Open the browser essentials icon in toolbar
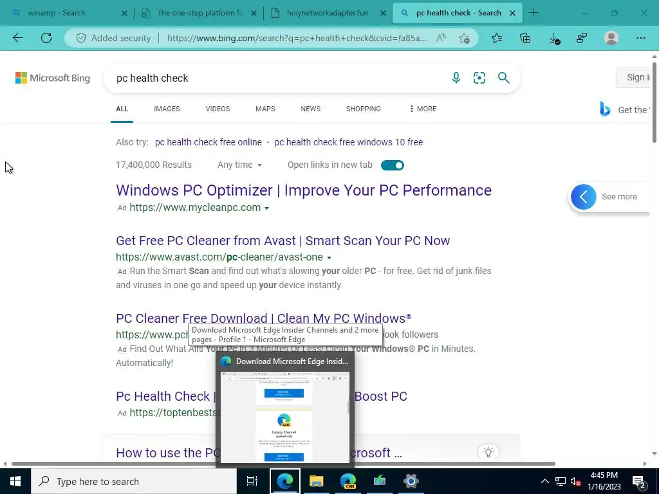Viewport: 659px width, 494px height. [582, 38]
